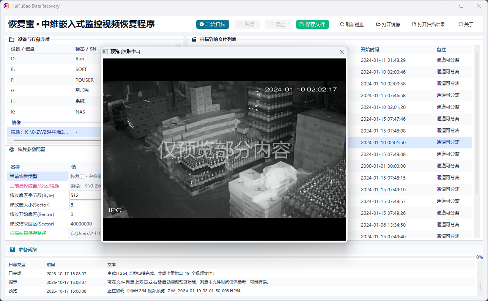Click the gear icon beside 恢复参数配置
Image resolution: width=488 pixels, height=301 pixels.
point(12,150)
